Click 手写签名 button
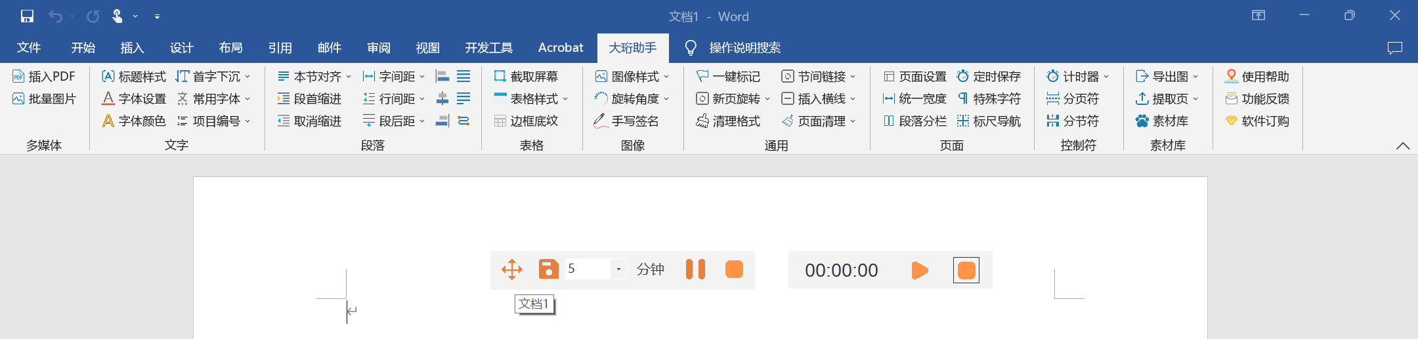1418x339 pixels. point(626,121)
